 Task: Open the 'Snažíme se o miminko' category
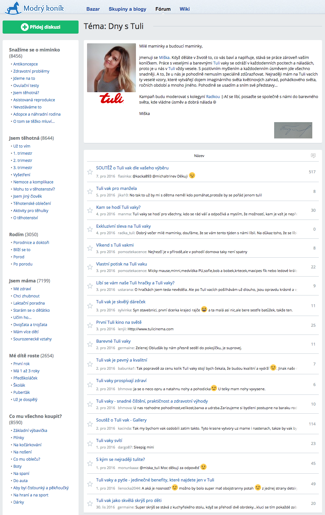pyautogui.click(x=35, y=50)
